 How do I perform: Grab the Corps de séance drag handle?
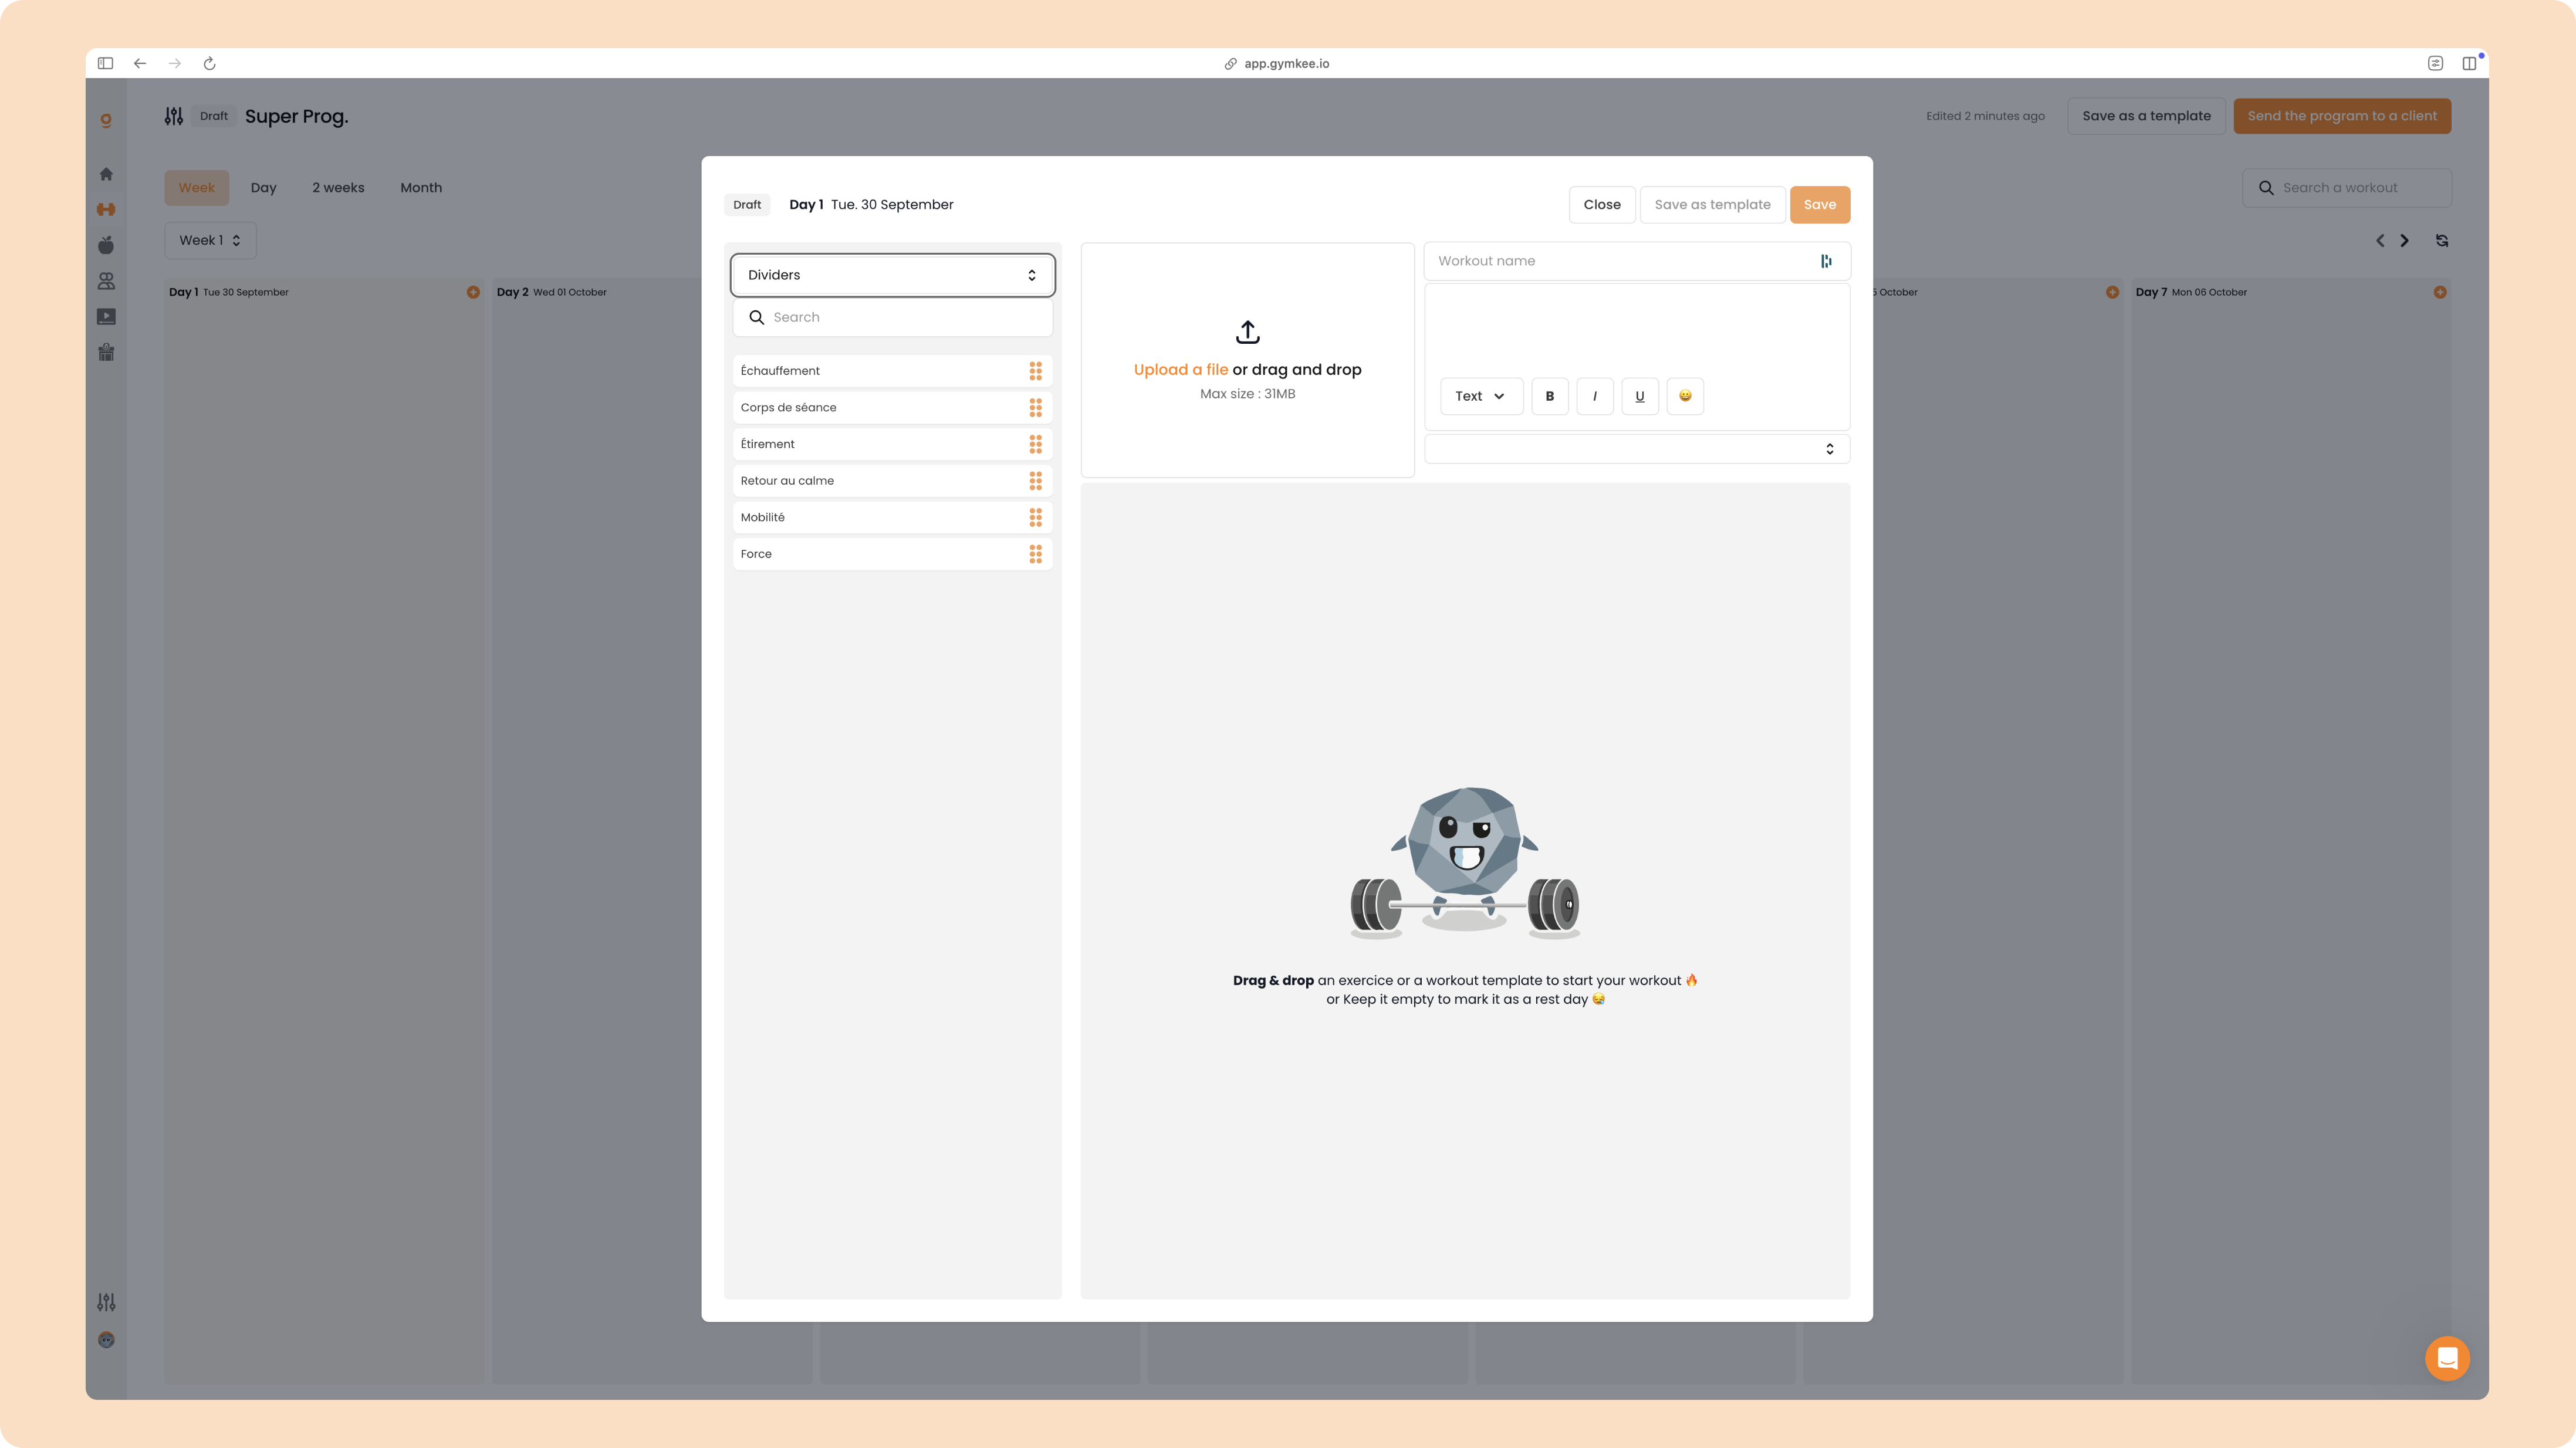click(1036, 407)
